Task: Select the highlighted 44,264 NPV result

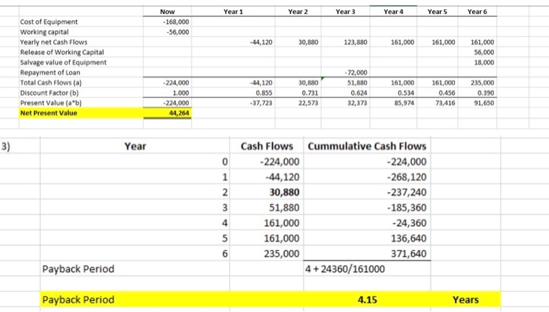Action: (179, 113)
